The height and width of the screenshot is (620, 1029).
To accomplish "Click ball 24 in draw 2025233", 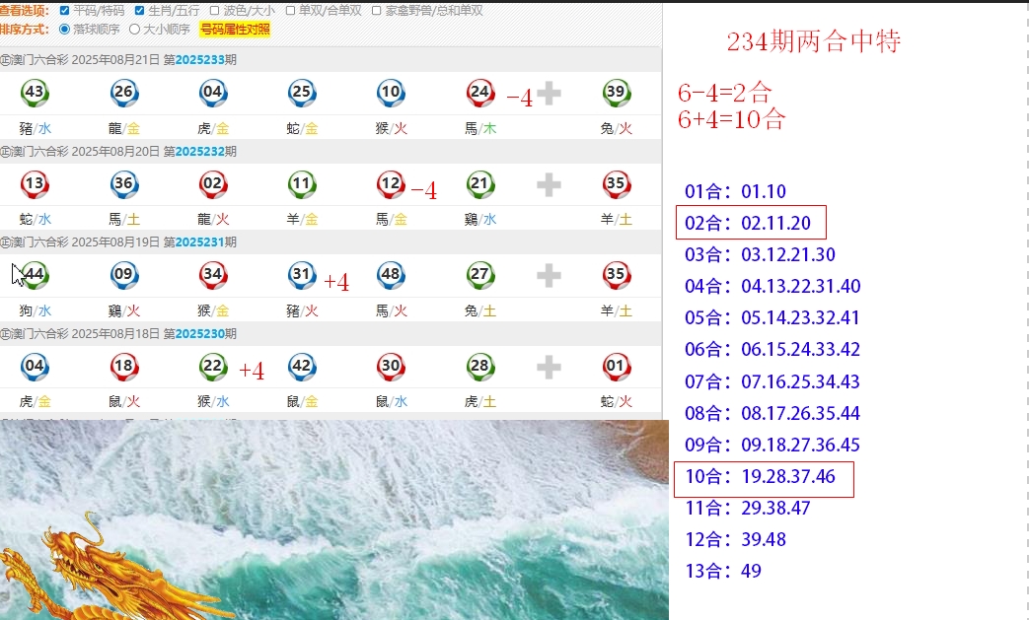I will [480, 93].
